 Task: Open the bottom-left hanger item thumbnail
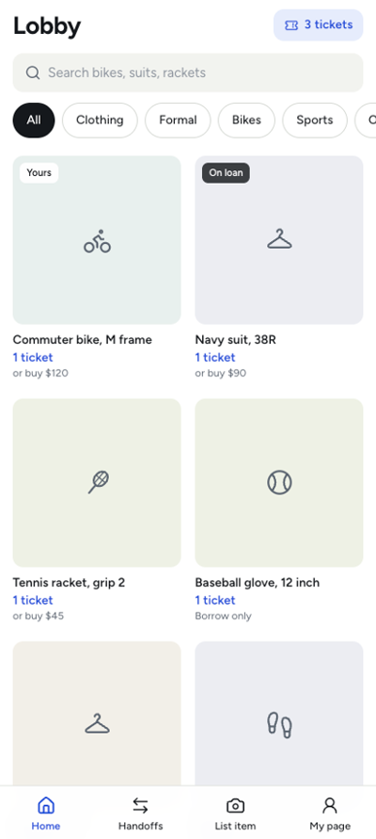pyautogui.click(x=97, y=713)
